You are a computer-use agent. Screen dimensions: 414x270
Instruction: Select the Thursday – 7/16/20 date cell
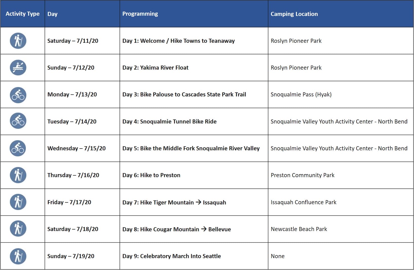click(73, 175)
